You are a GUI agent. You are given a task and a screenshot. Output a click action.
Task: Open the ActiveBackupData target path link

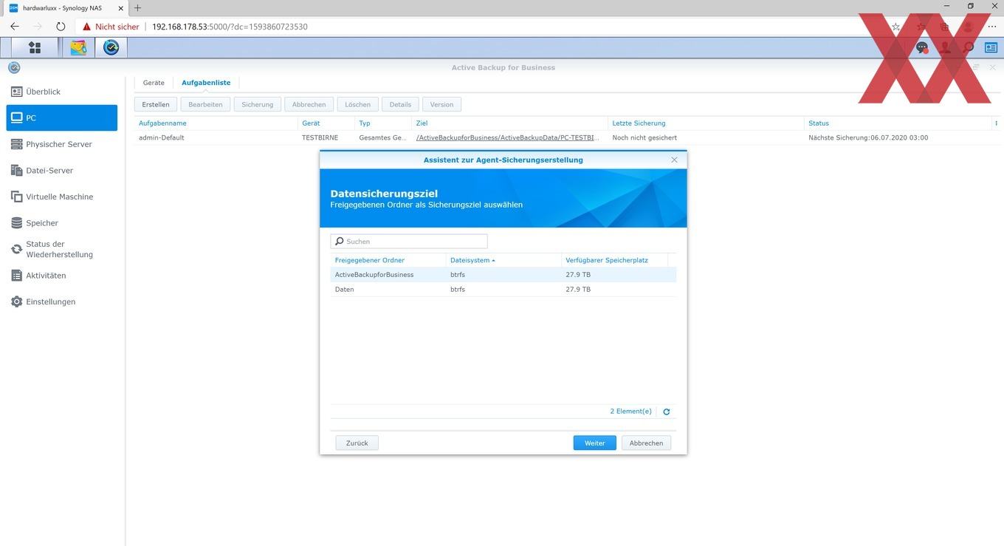click(508, 137)
